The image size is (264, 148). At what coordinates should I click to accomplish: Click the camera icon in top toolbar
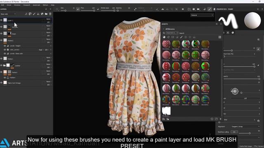coord(198,9)
